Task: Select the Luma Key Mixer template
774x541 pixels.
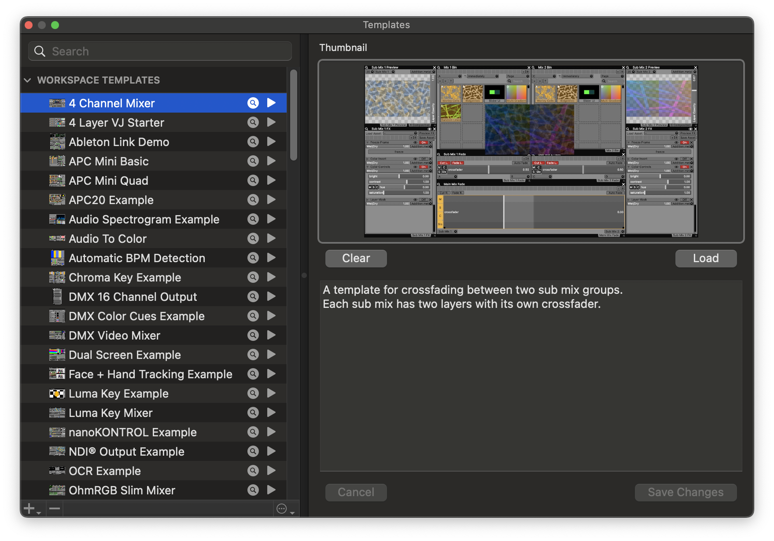Action: click(153, 413)
